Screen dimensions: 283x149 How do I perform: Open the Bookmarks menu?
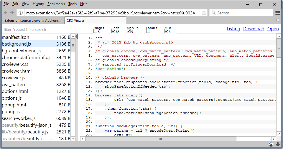click(x=56, y=4)
